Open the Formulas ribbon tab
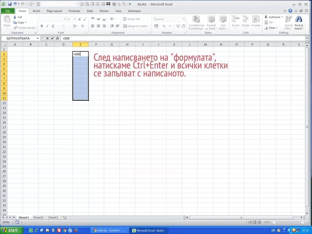The height and width of the screenshot is (234, 312). [x=74, y=11]
